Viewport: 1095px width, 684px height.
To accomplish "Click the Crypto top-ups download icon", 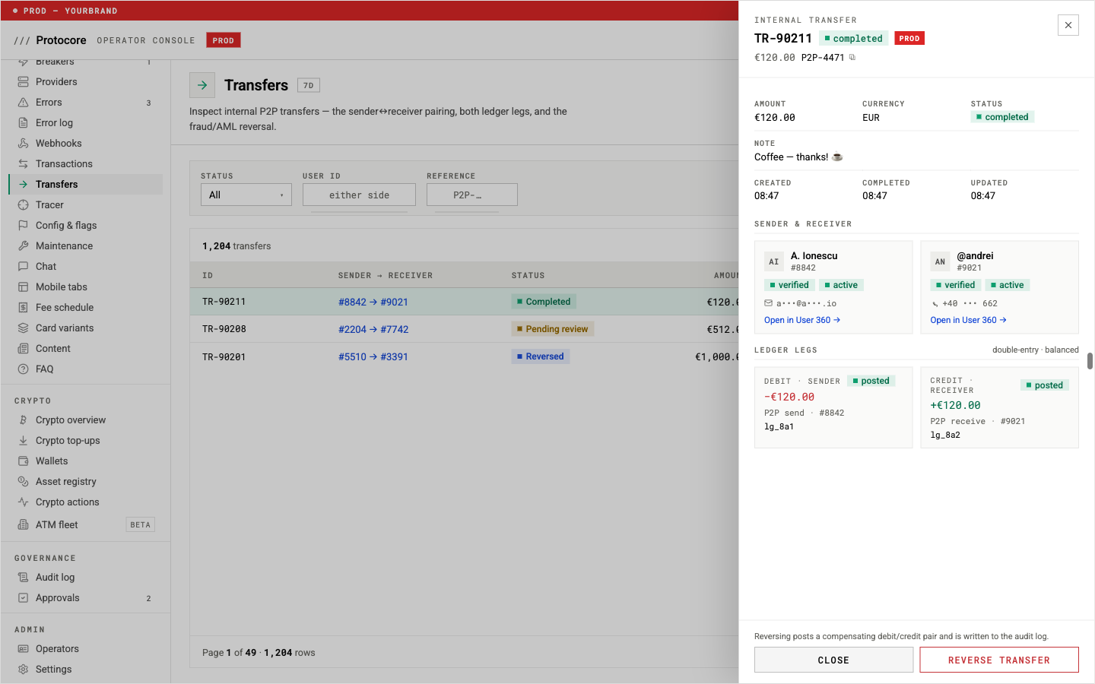I will pos(23,441).
